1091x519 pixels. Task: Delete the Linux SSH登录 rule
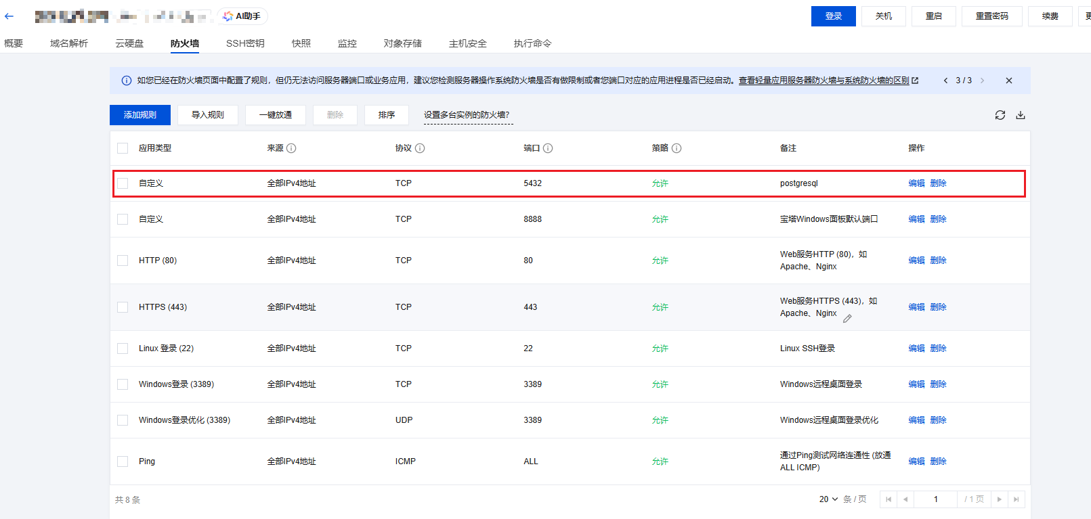[938, 348]
